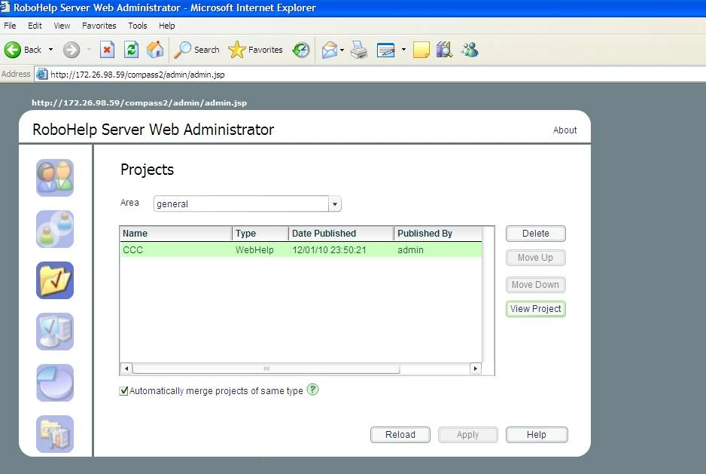The width and height of the screenshot is (706, 474).
Task: Click the View Project button
Action: 536,309
